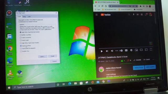This screenshot has width=168, height=94.
Task: Mute the video volume
Action: tap(112, 51)
